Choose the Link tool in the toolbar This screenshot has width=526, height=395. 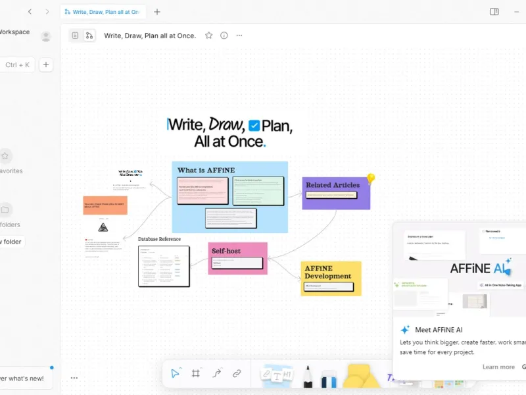tap(237, 373)
